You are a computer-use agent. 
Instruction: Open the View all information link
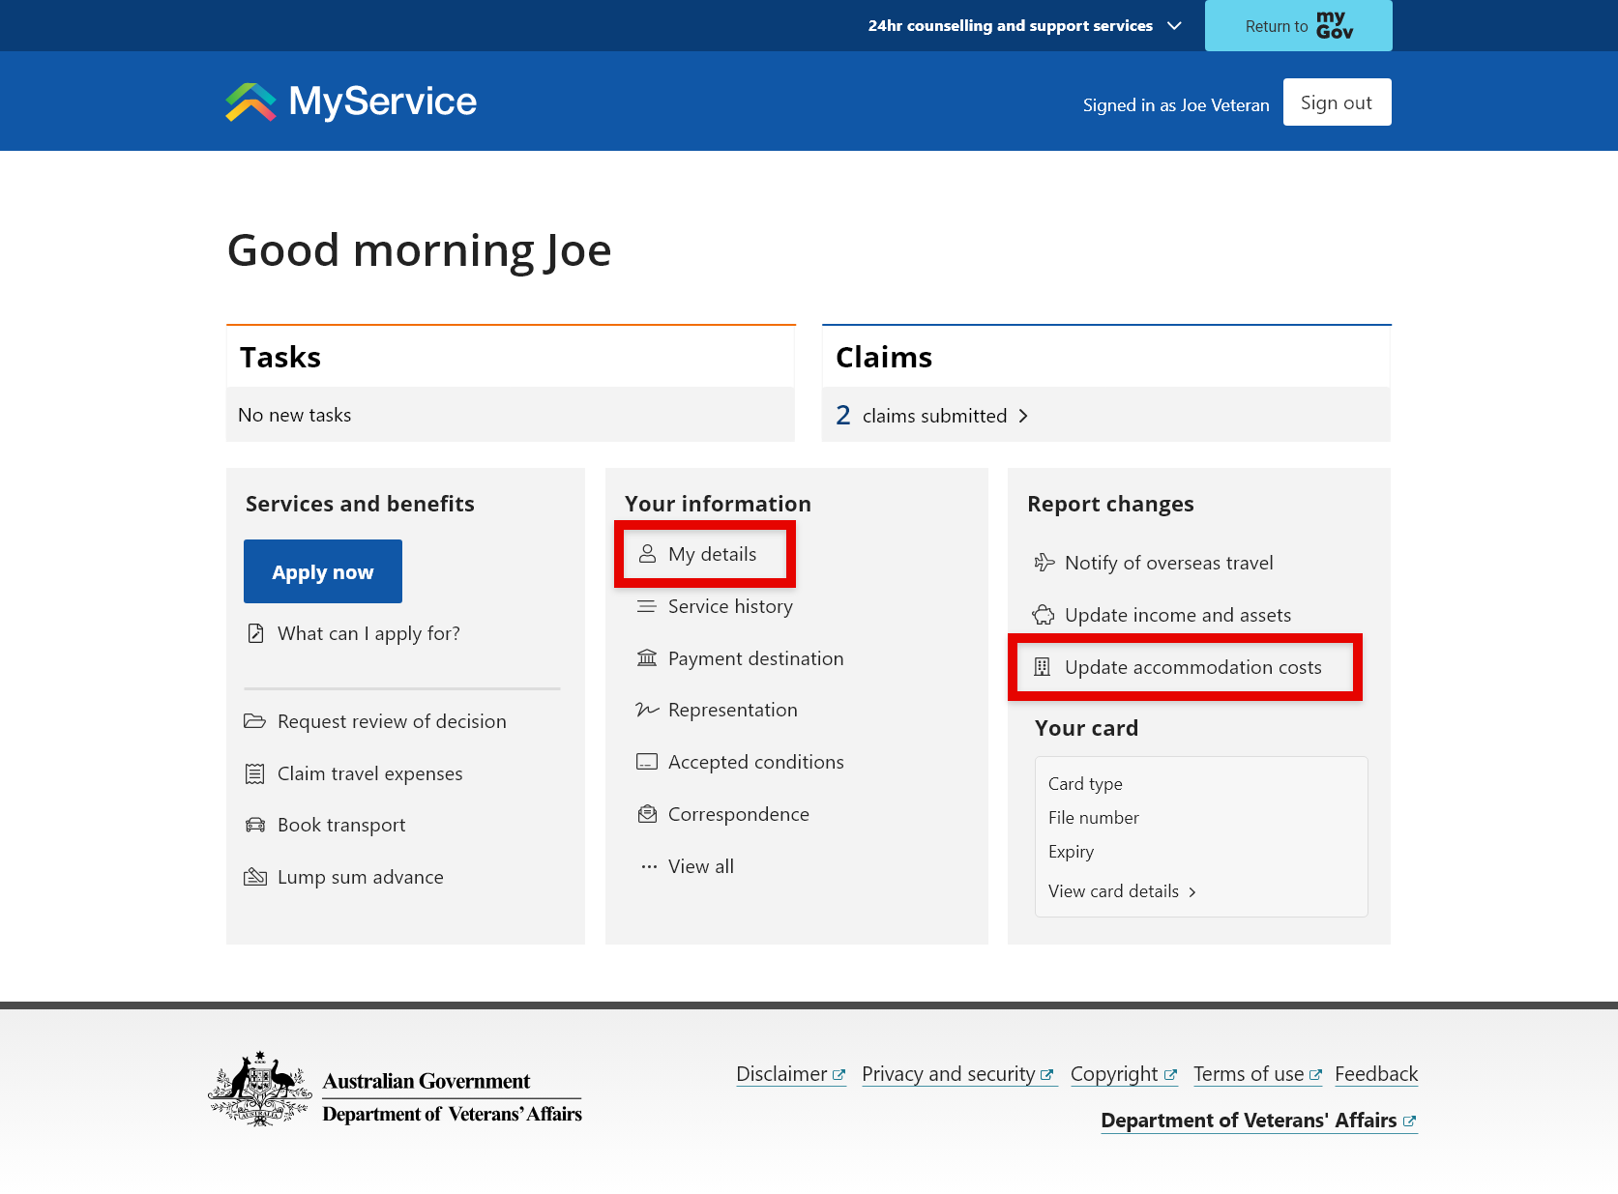[700, 865]
